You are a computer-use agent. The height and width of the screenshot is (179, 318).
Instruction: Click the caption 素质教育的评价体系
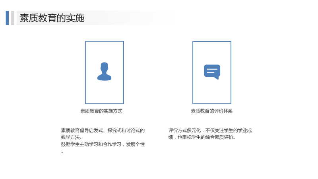(211, 111)
